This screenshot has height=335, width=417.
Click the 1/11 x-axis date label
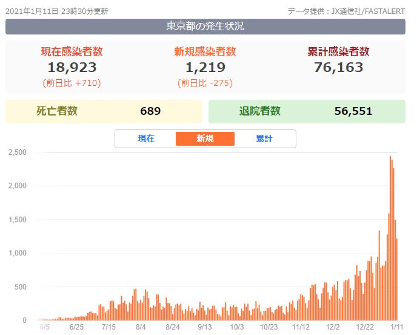pos(397,327)
